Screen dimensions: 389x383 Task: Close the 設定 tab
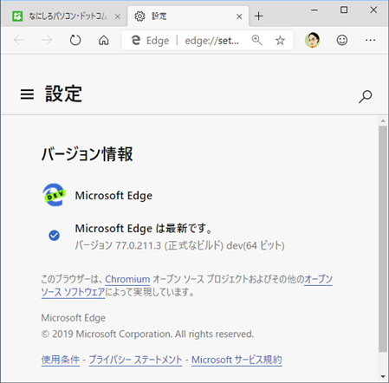pos(239,16)
